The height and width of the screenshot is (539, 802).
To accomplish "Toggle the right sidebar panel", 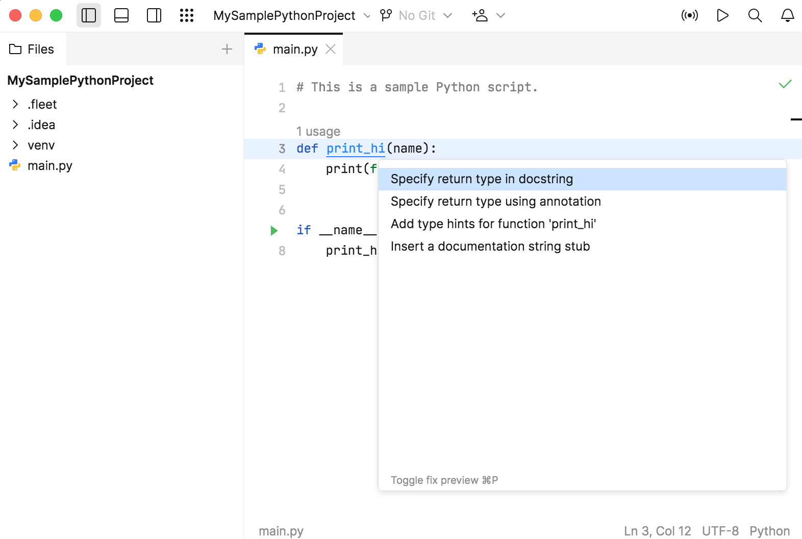I will (x=154, y=15).
